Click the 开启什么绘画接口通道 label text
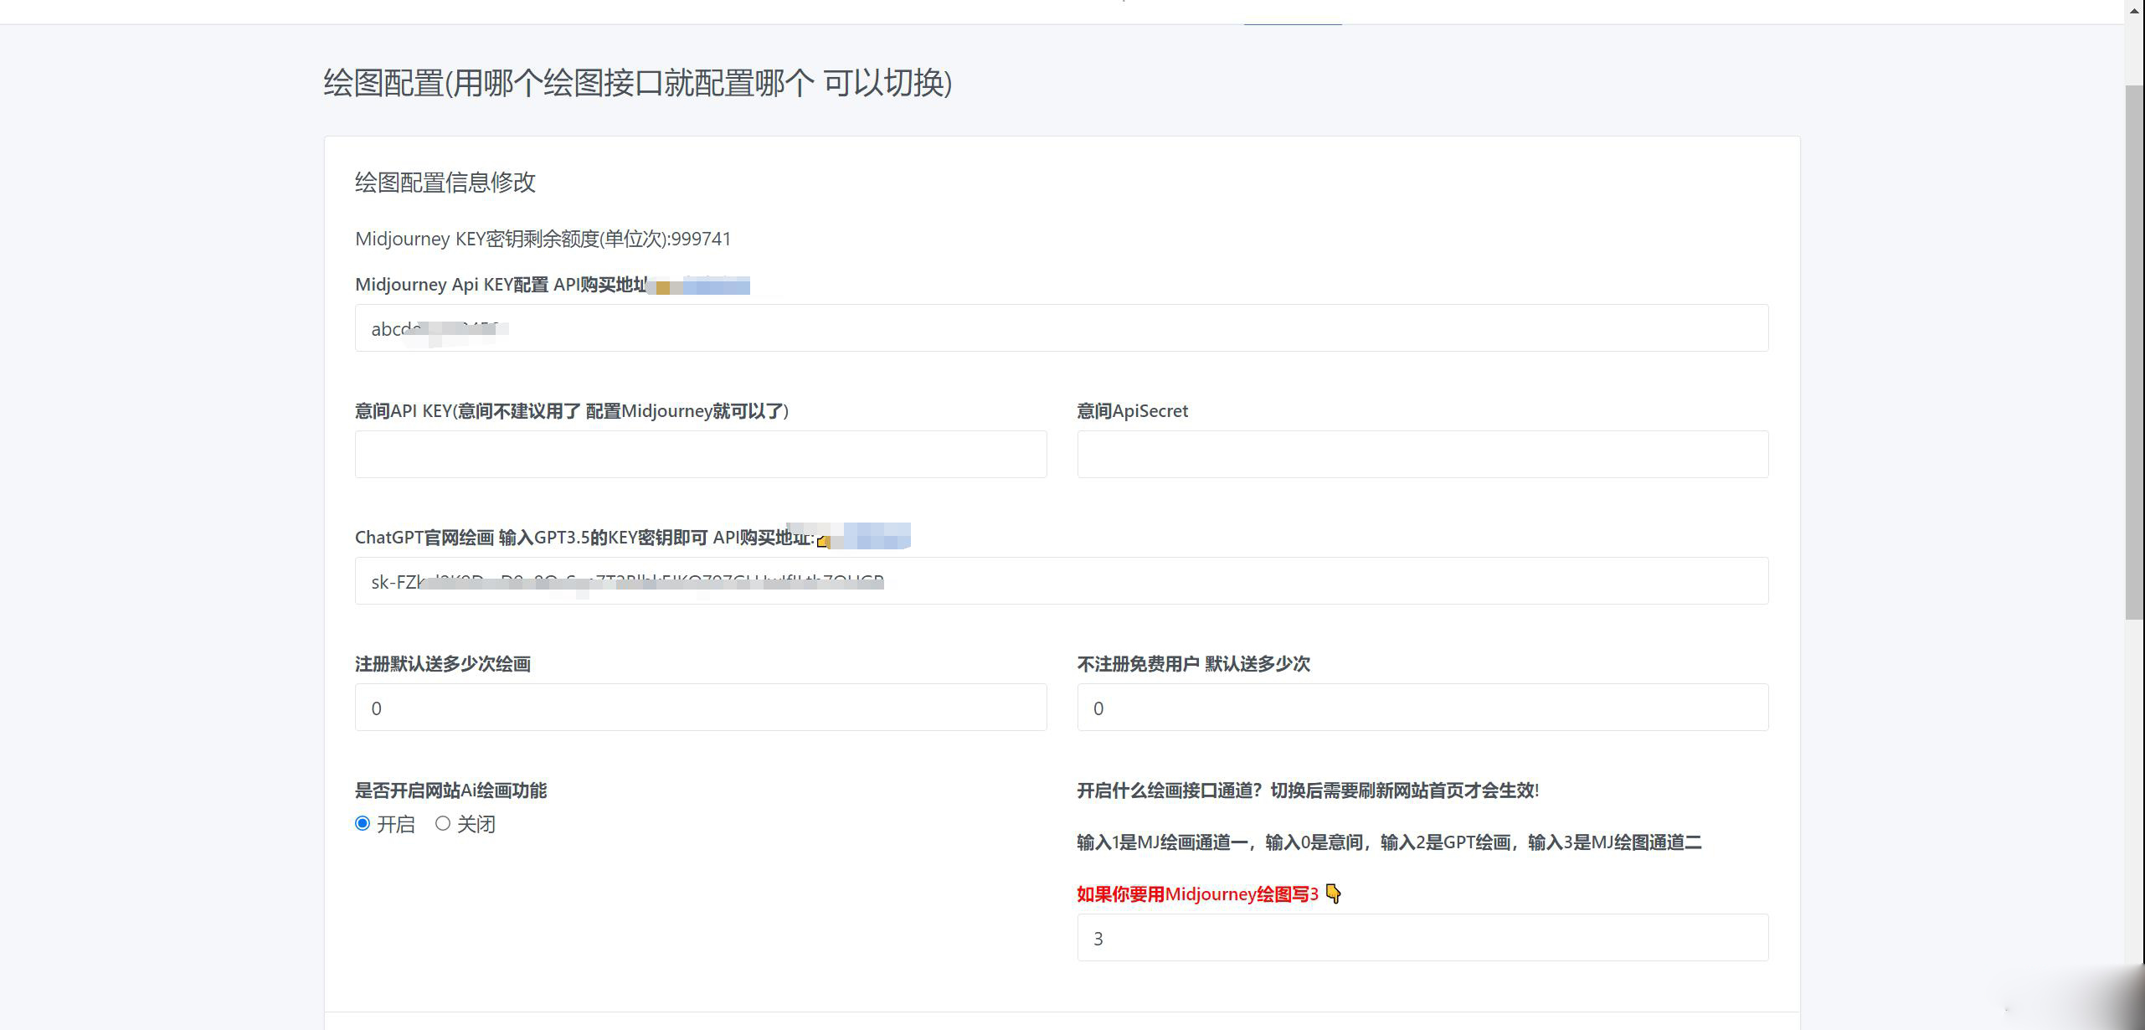2145x1030 pixels. coord(1308,791)
